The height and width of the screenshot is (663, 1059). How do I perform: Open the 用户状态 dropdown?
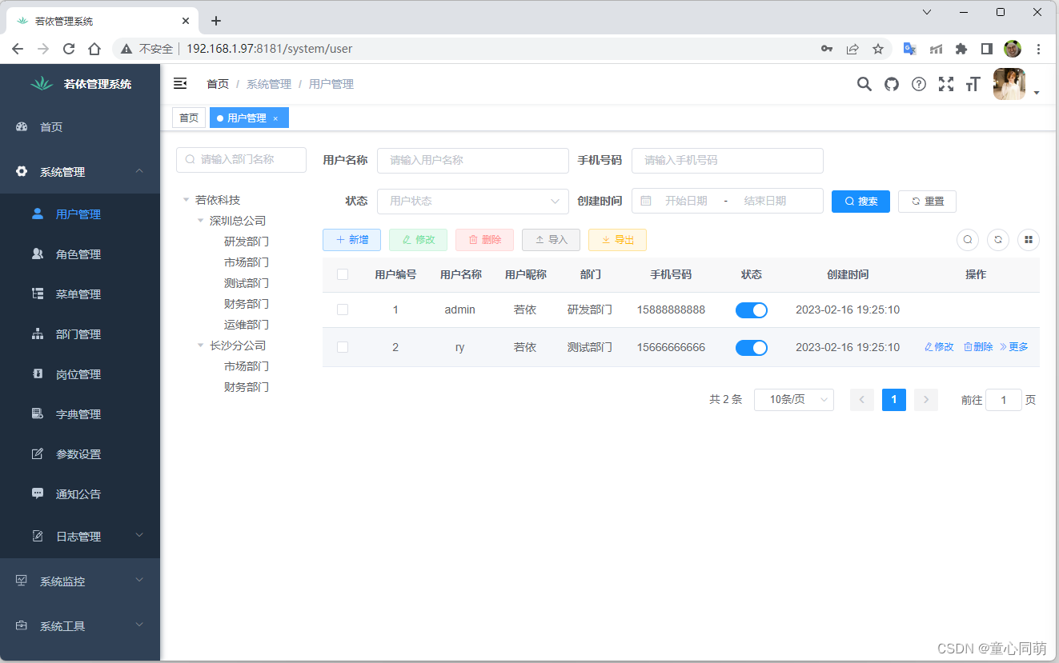pos(473,201)
